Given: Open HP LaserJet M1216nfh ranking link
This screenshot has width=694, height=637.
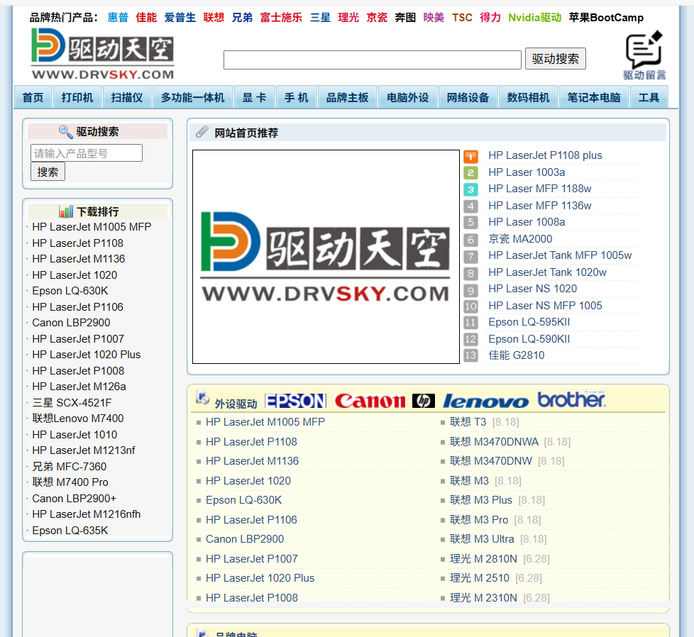Looking at the screenshot, I should click(87, 514).
